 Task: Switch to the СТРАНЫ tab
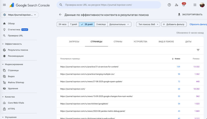tap(118, 42)
